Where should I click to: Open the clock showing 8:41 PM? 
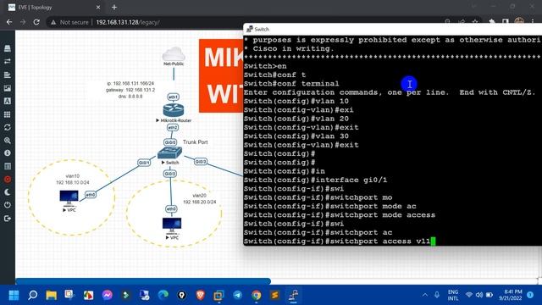point(511,295)
